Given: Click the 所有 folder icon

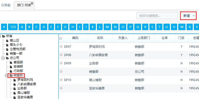Looking at the screenshot, I should point(4,36).
